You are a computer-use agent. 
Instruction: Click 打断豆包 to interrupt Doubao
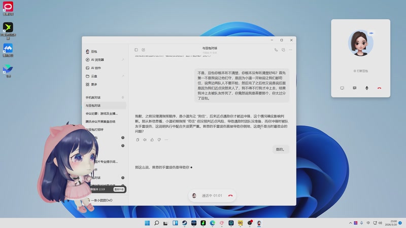(x=361, y=71)
